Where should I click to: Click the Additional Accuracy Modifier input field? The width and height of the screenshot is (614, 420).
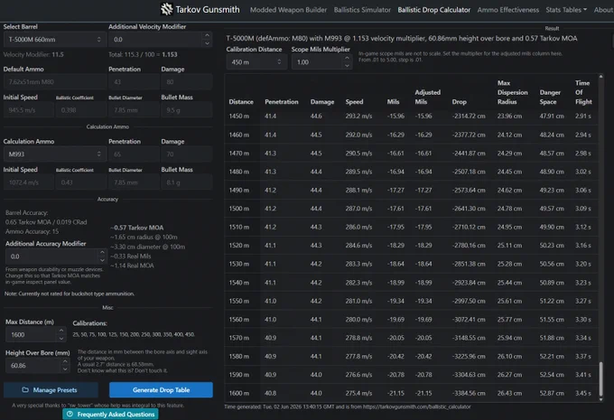coord(51,257)
